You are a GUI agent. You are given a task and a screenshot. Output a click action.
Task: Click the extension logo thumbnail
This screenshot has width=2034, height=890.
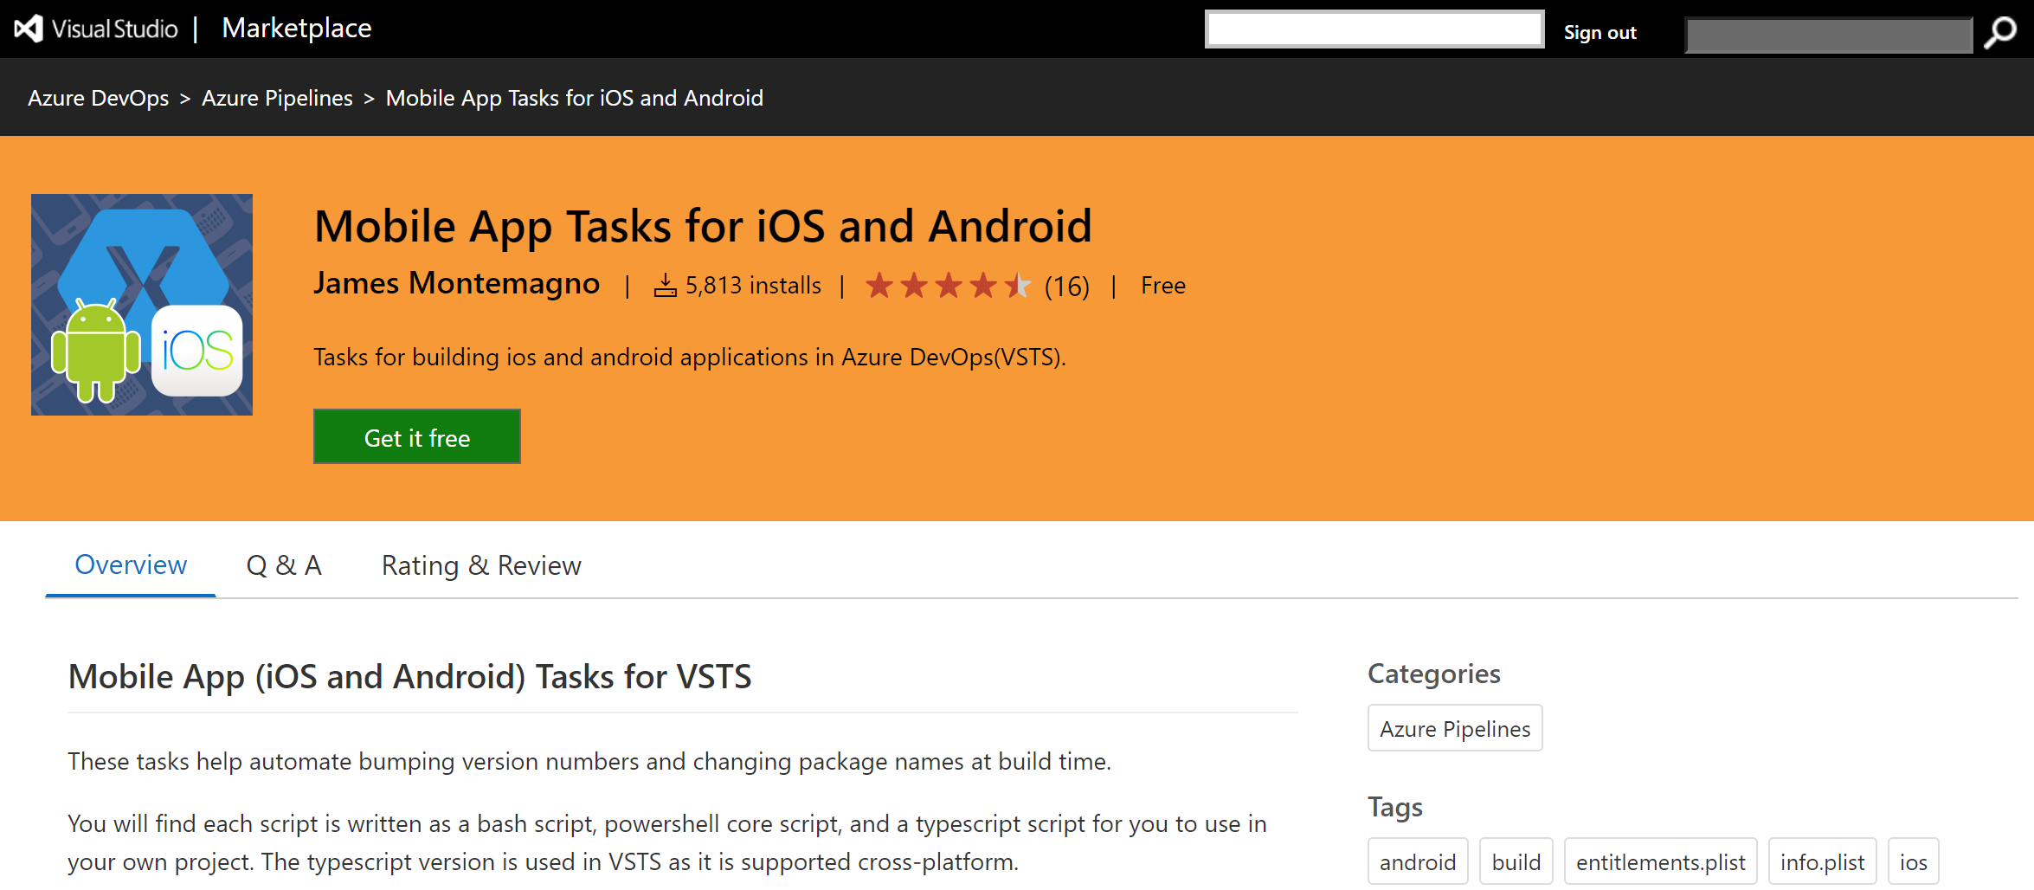click(142, 305)
